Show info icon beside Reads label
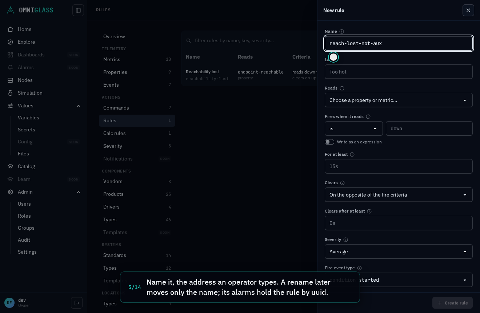The width and height of the screenshot is (480, 313). click(x=342, y=88)
